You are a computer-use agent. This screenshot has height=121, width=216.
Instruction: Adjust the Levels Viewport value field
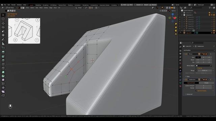(x=204, y=86)
